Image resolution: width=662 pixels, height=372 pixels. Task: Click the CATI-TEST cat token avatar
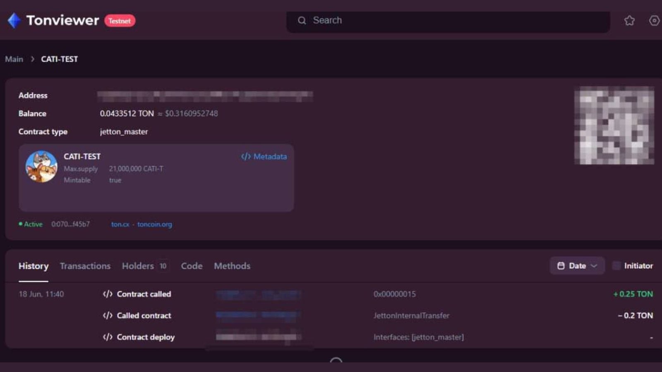(x=41, y=166)
